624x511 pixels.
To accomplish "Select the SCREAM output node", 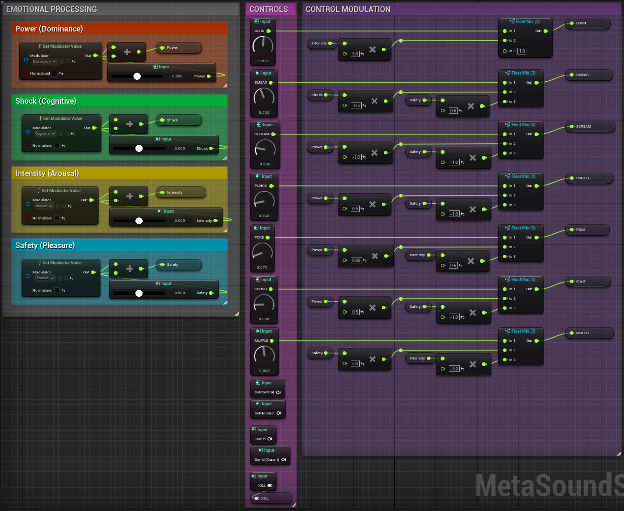I will click(x=590, y=127).
